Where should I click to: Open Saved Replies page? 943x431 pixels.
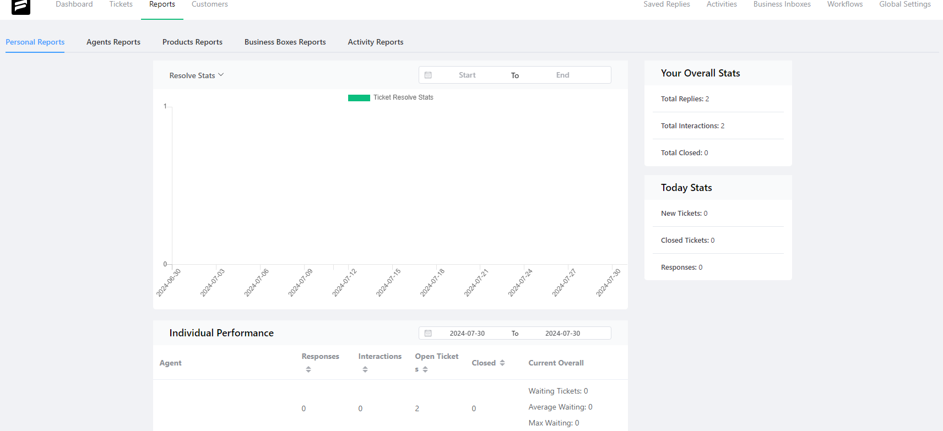tap(666, 4)
